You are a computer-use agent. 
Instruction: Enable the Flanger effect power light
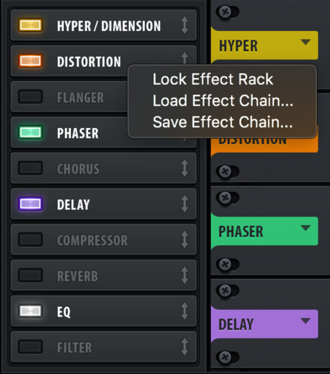coord(30,97)
